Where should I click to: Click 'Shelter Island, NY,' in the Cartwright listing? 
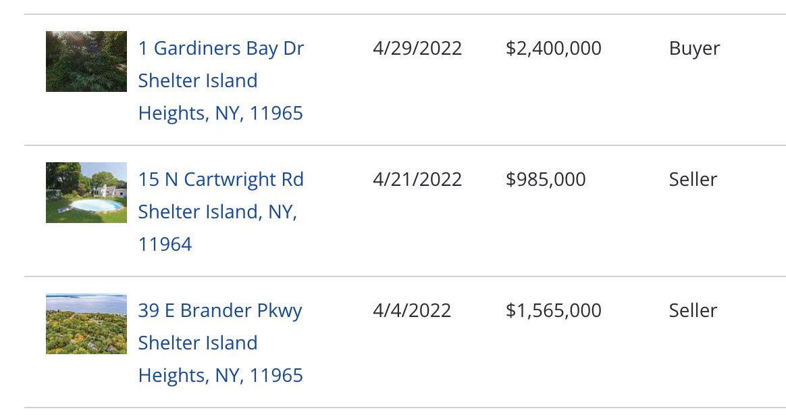click(x=217, y=212)
